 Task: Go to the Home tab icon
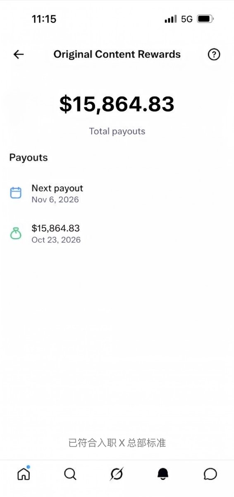(x=24, y=473)
